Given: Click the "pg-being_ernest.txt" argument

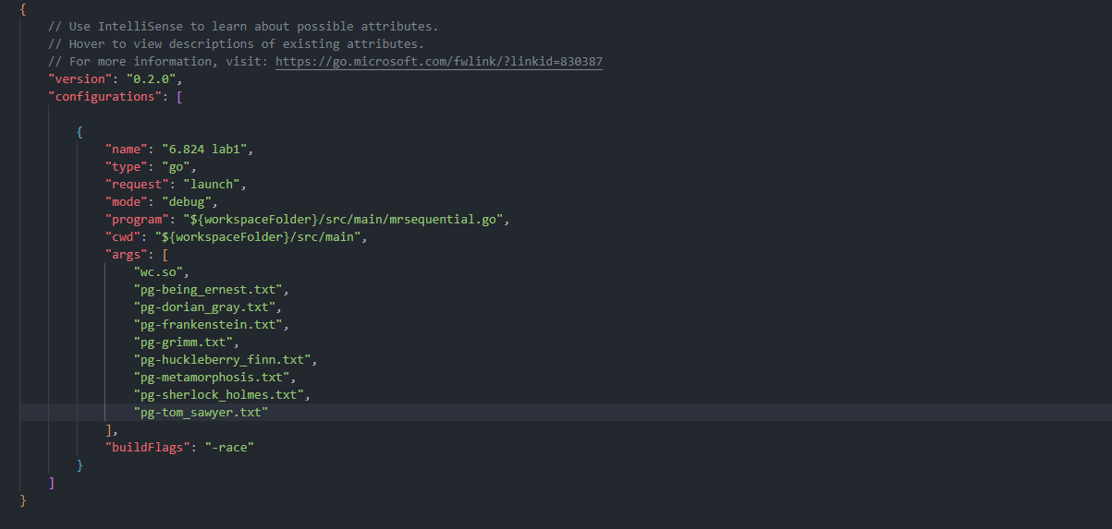Looking at the screenshot, I should (x=211, y=289).
